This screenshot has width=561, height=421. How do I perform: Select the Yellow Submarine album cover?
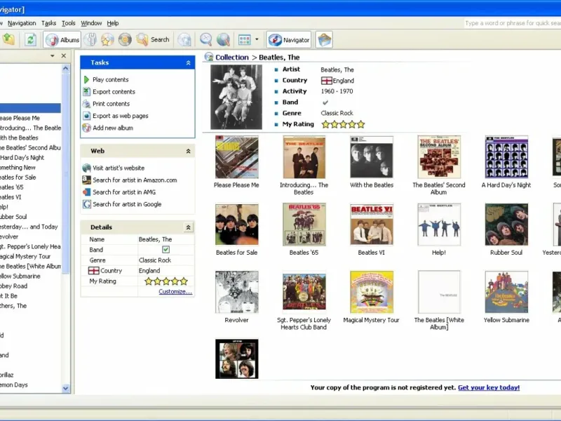[x=506, y=292]
